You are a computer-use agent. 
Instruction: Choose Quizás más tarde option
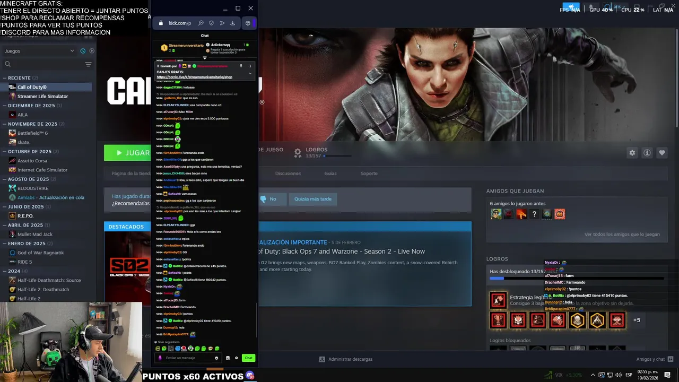click(313, 199)
